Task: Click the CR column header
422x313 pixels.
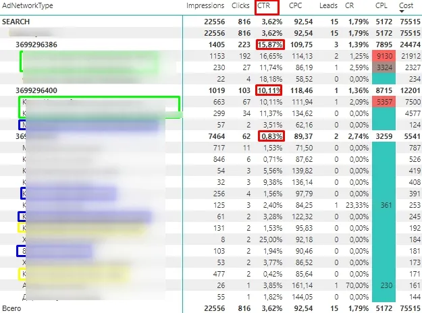Action: pos(349,5)
